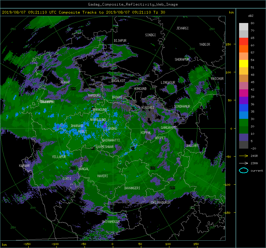Click the SINDHANUR city label
The width and height of the screenshot is (266, 248).
tap(182, 106)
